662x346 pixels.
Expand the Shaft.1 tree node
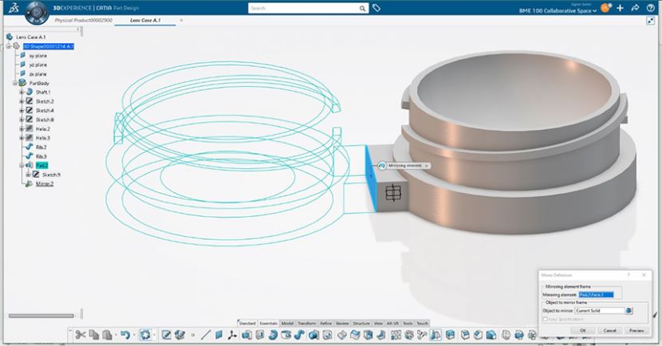tap(21, 92)
